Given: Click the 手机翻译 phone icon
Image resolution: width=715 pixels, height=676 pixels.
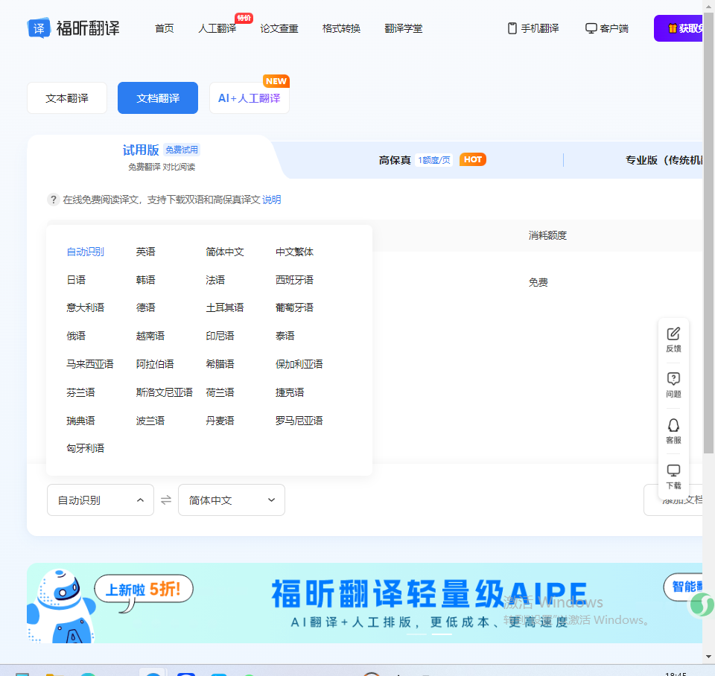Looking at the screenshot, I should point(512,28).
